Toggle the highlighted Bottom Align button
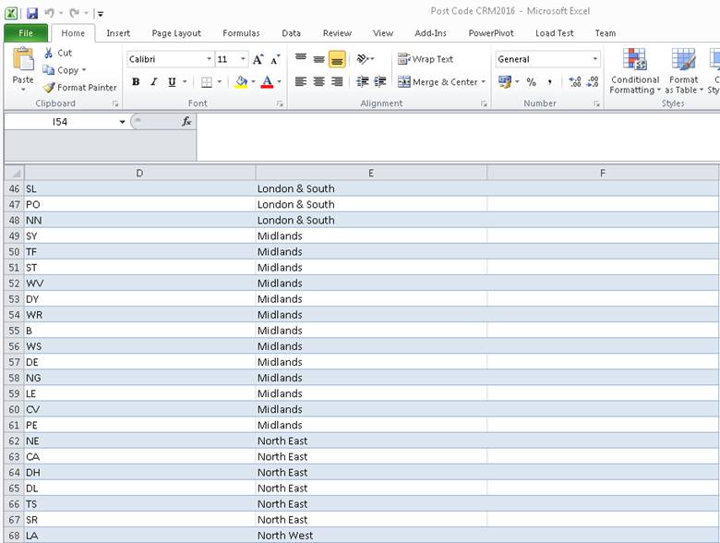The height and width of the screenshot is (543, 720). pos(337,60)
